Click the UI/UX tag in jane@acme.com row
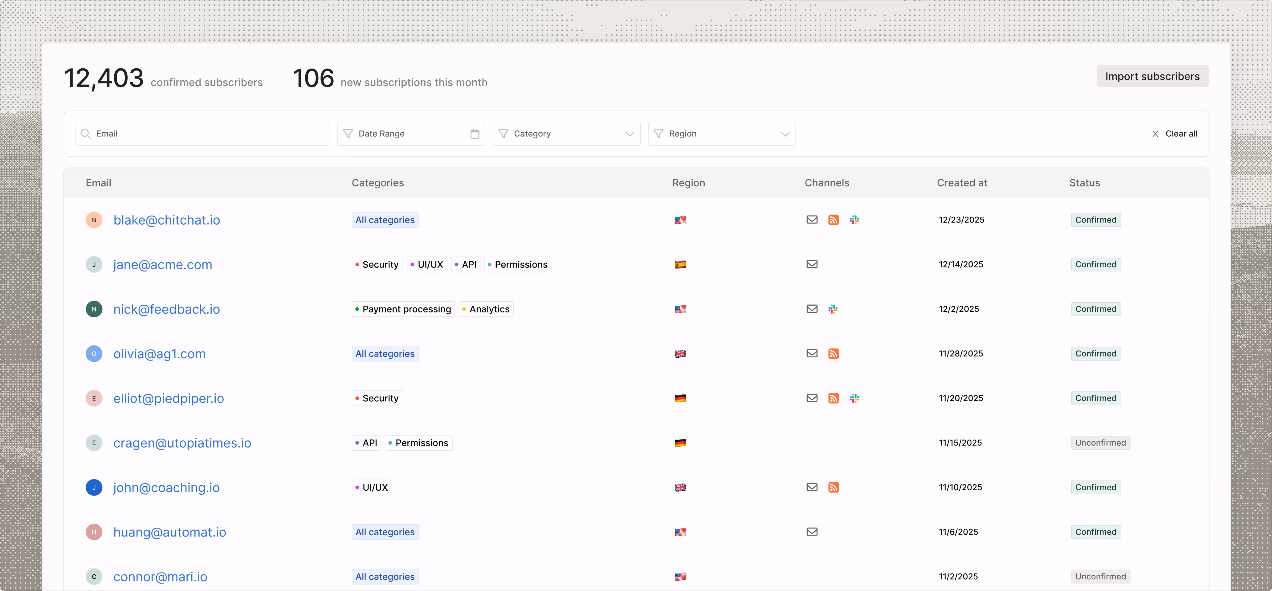1272x591 pixels. (x=427, y=264)
